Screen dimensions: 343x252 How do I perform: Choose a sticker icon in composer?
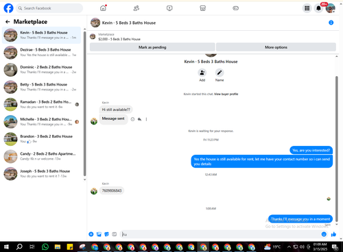(106, 234)
